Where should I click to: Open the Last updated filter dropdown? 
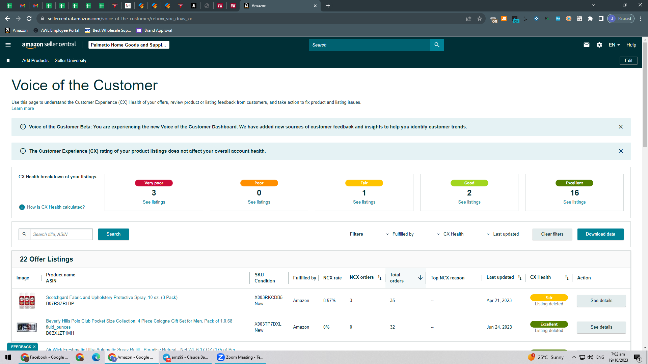(503, 234)
